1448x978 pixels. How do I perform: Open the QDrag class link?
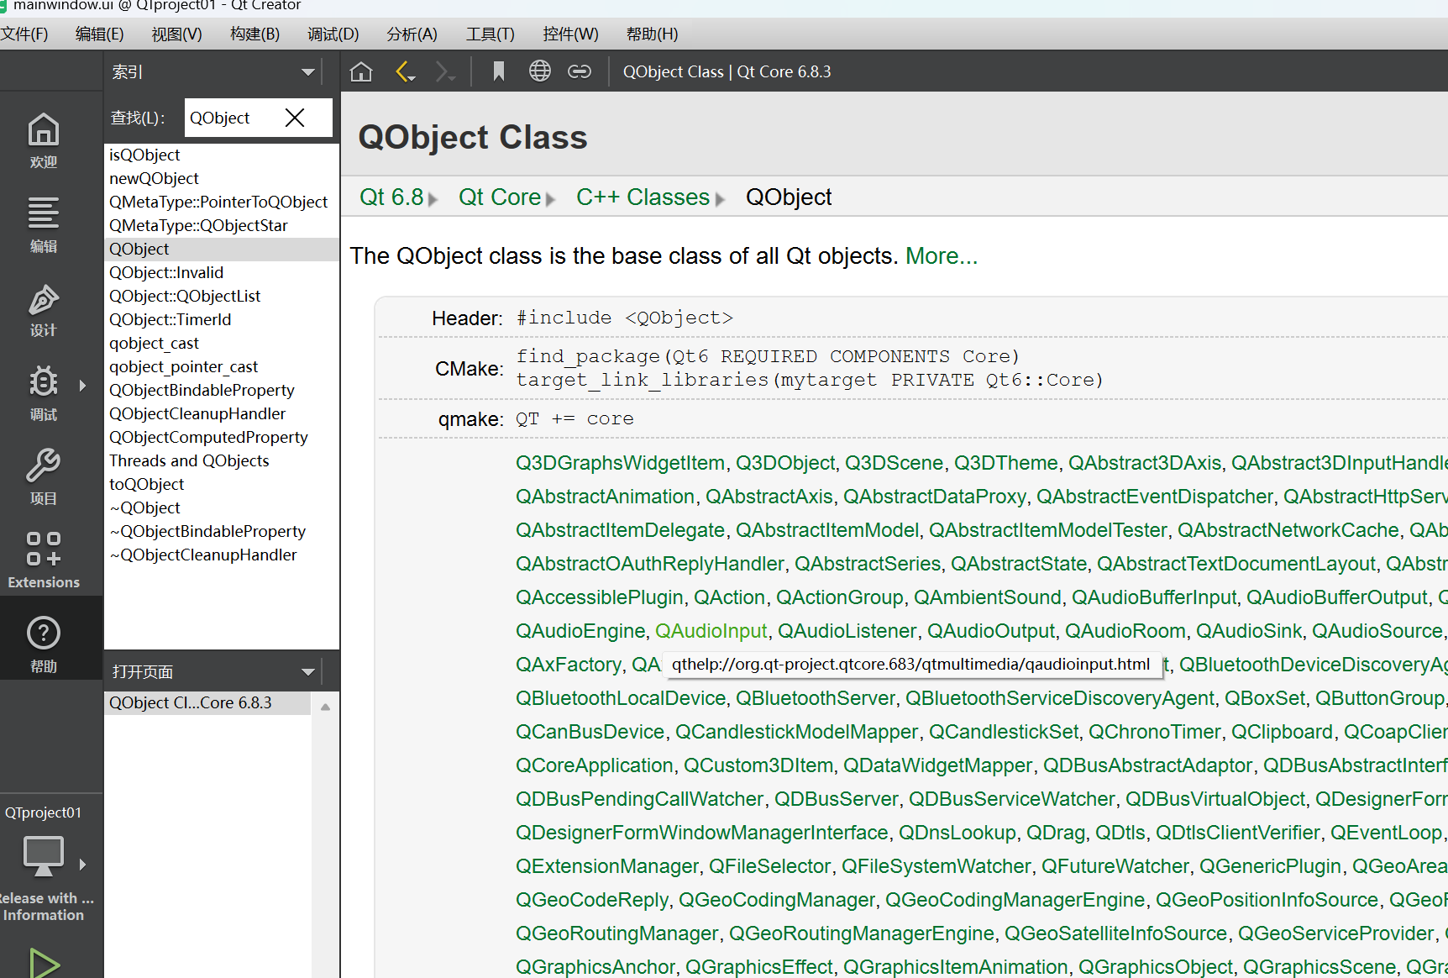click(x=1056, y=833)
